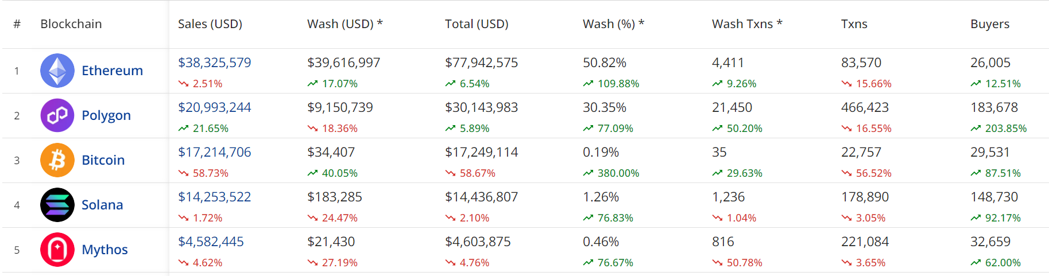Sort by Total (USD) column header

[x=477, y=24]
